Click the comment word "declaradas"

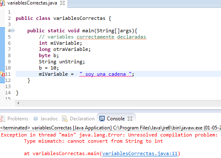tap(132, 37)
